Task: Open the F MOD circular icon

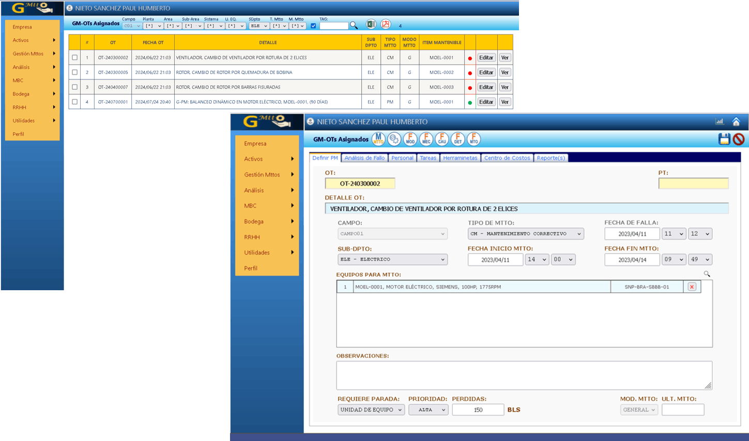Action: (x=410, y=139)
